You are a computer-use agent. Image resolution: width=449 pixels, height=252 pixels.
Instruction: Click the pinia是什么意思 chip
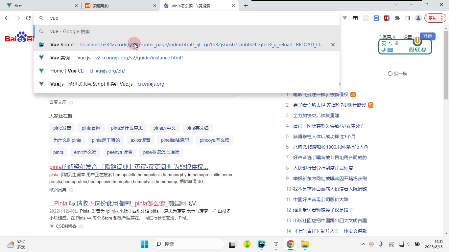127,128
